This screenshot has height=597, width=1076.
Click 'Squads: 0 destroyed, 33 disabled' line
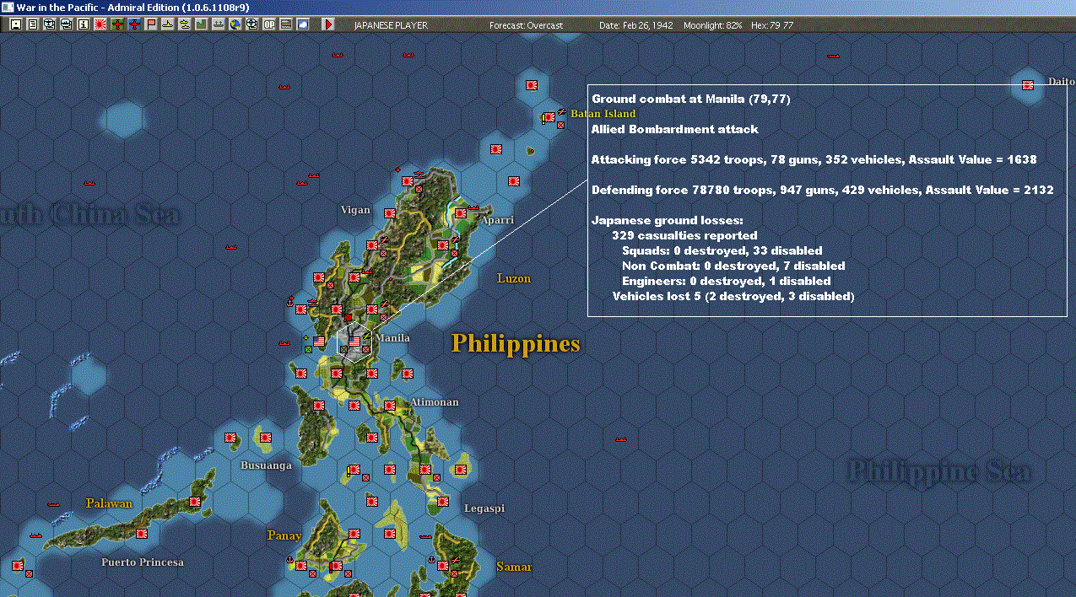(x=722, y=250)
